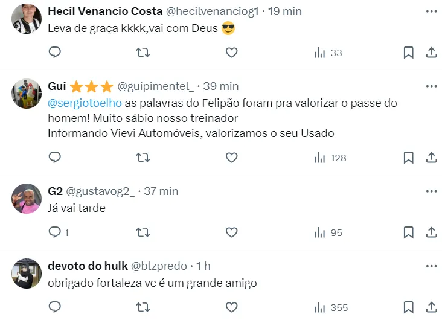Screen dimensions: 442x320
Task: View analytics showing 128 views
Action: (x=330, y=158)
